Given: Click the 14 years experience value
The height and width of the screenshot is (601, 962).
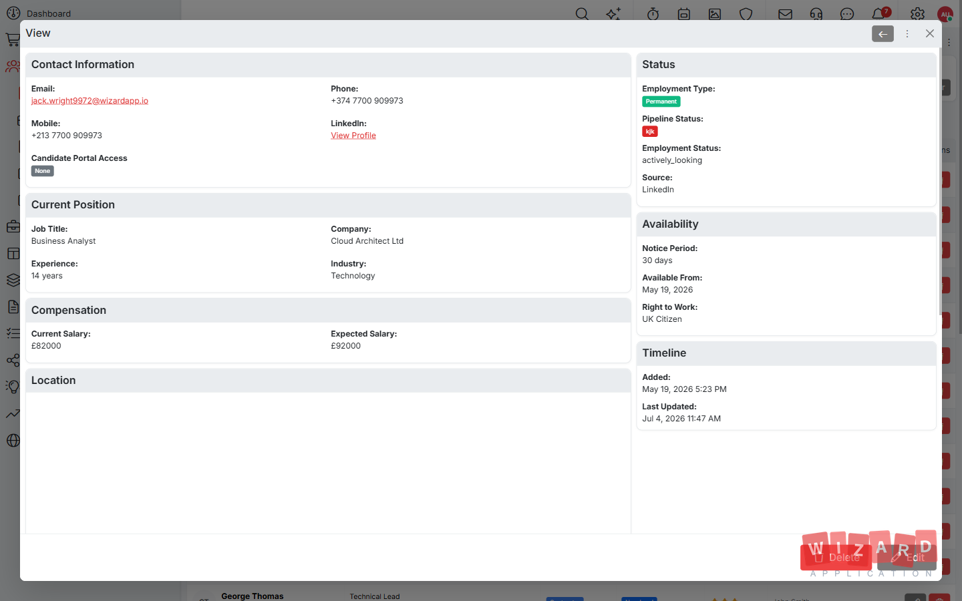Looking at the screenshot, I should pos(47,276).
